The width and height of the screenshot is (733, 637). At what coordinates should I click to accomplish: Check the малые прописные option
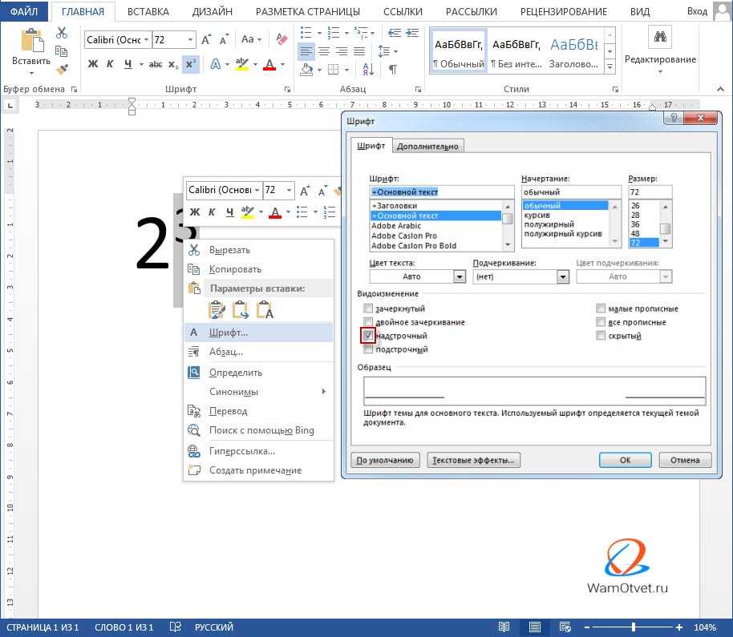601,308
